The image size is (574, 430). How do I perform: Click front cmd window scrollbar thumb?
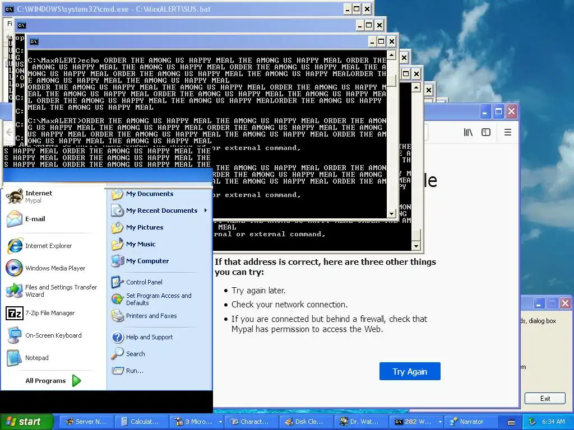391,81
